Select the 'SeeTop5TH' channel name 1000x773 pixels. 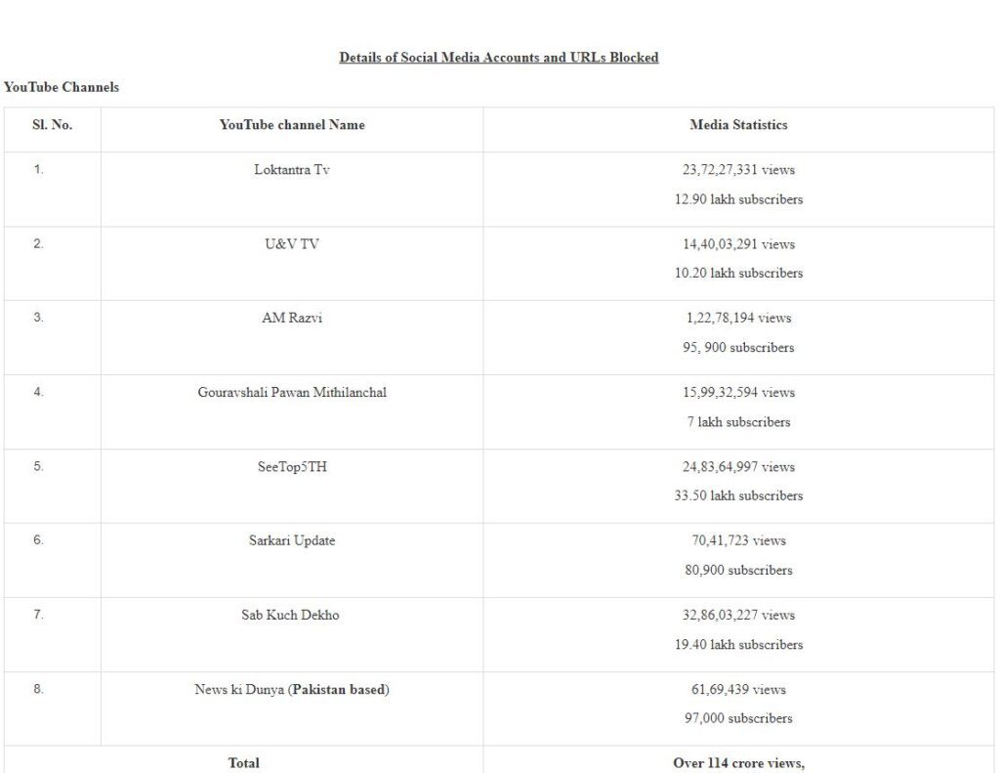click(x=292, y=466)
